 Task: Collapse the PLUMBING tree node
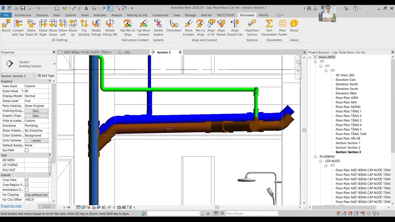pyautogui.click(x=315, y=157)
